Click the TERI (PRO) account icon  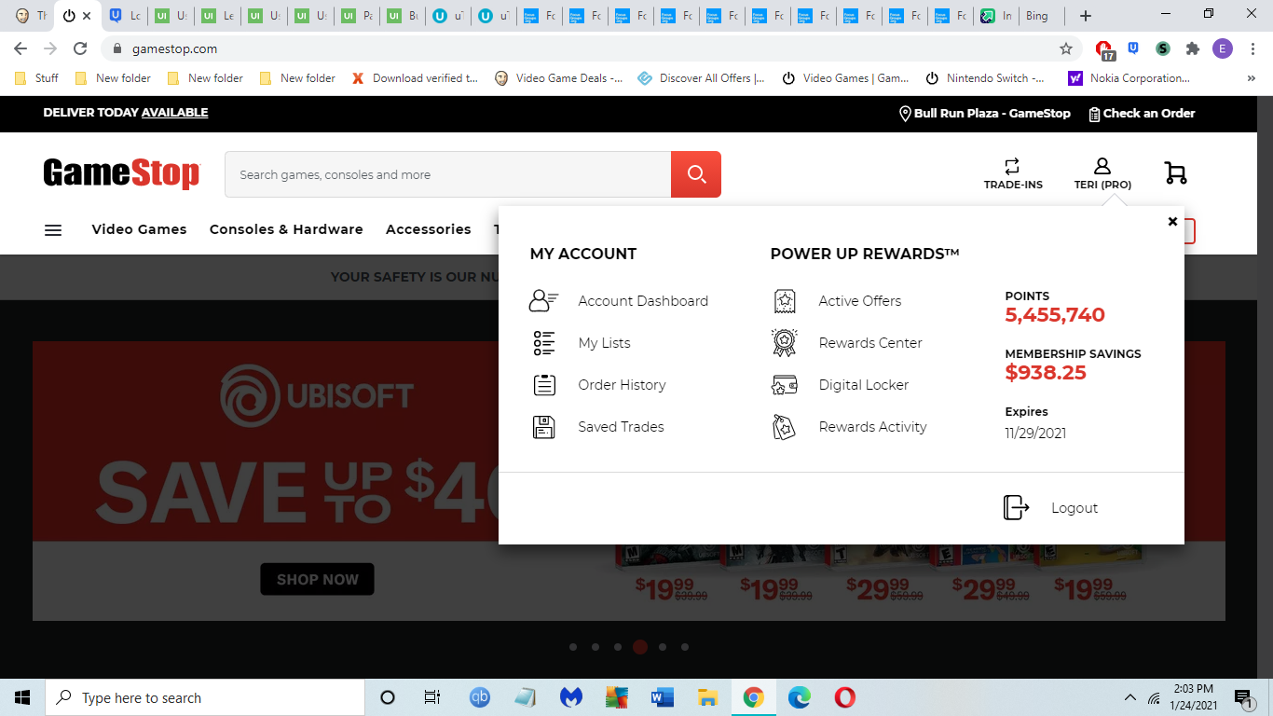[x=1102, y=166]
